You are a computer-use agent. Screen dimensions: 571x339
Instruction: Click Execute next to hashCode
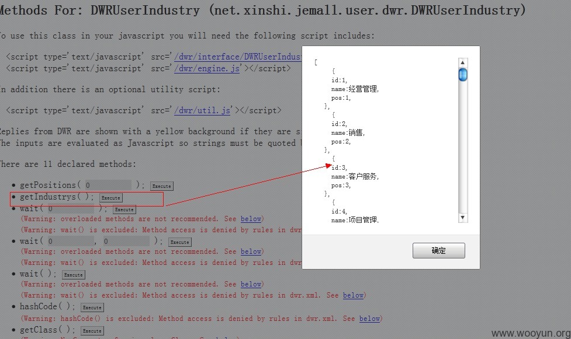pyautogui.click(x=92, y=307)
